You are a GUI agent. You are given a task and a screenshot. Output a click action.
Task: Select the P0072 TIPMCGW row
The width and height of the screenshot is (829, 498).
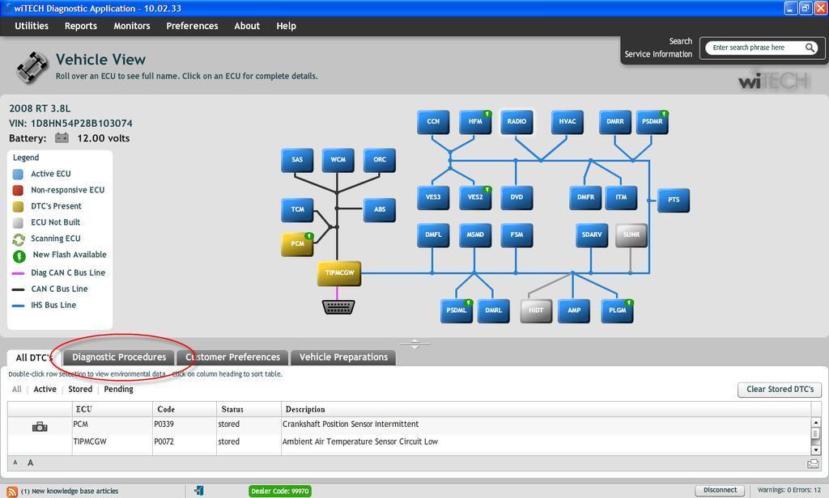(x=410, y=442)
